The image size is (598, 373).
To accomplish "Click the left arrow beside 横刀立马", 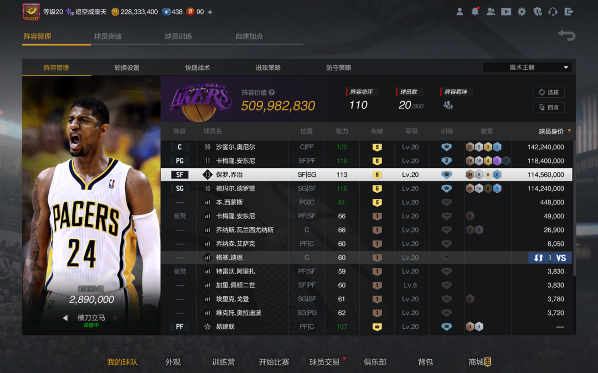I will tap(65, 318).
